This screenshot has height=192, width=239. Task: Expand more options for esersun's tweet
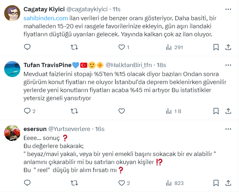228,129
